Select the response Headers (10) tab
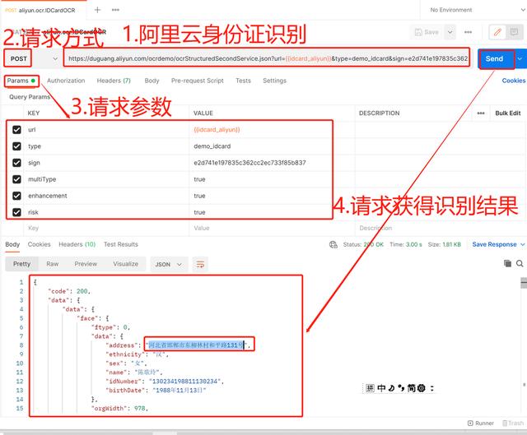Image resolution: width=527 pixels, height=435 pixels. (x=77, y=245)
